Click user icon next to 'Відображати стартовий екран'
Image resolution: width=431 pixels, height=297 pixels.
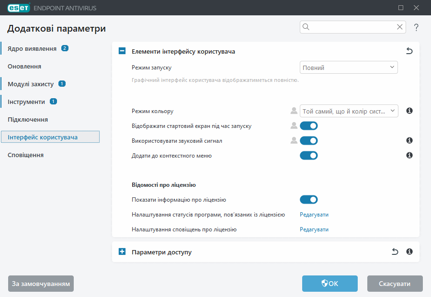point(294,126)
